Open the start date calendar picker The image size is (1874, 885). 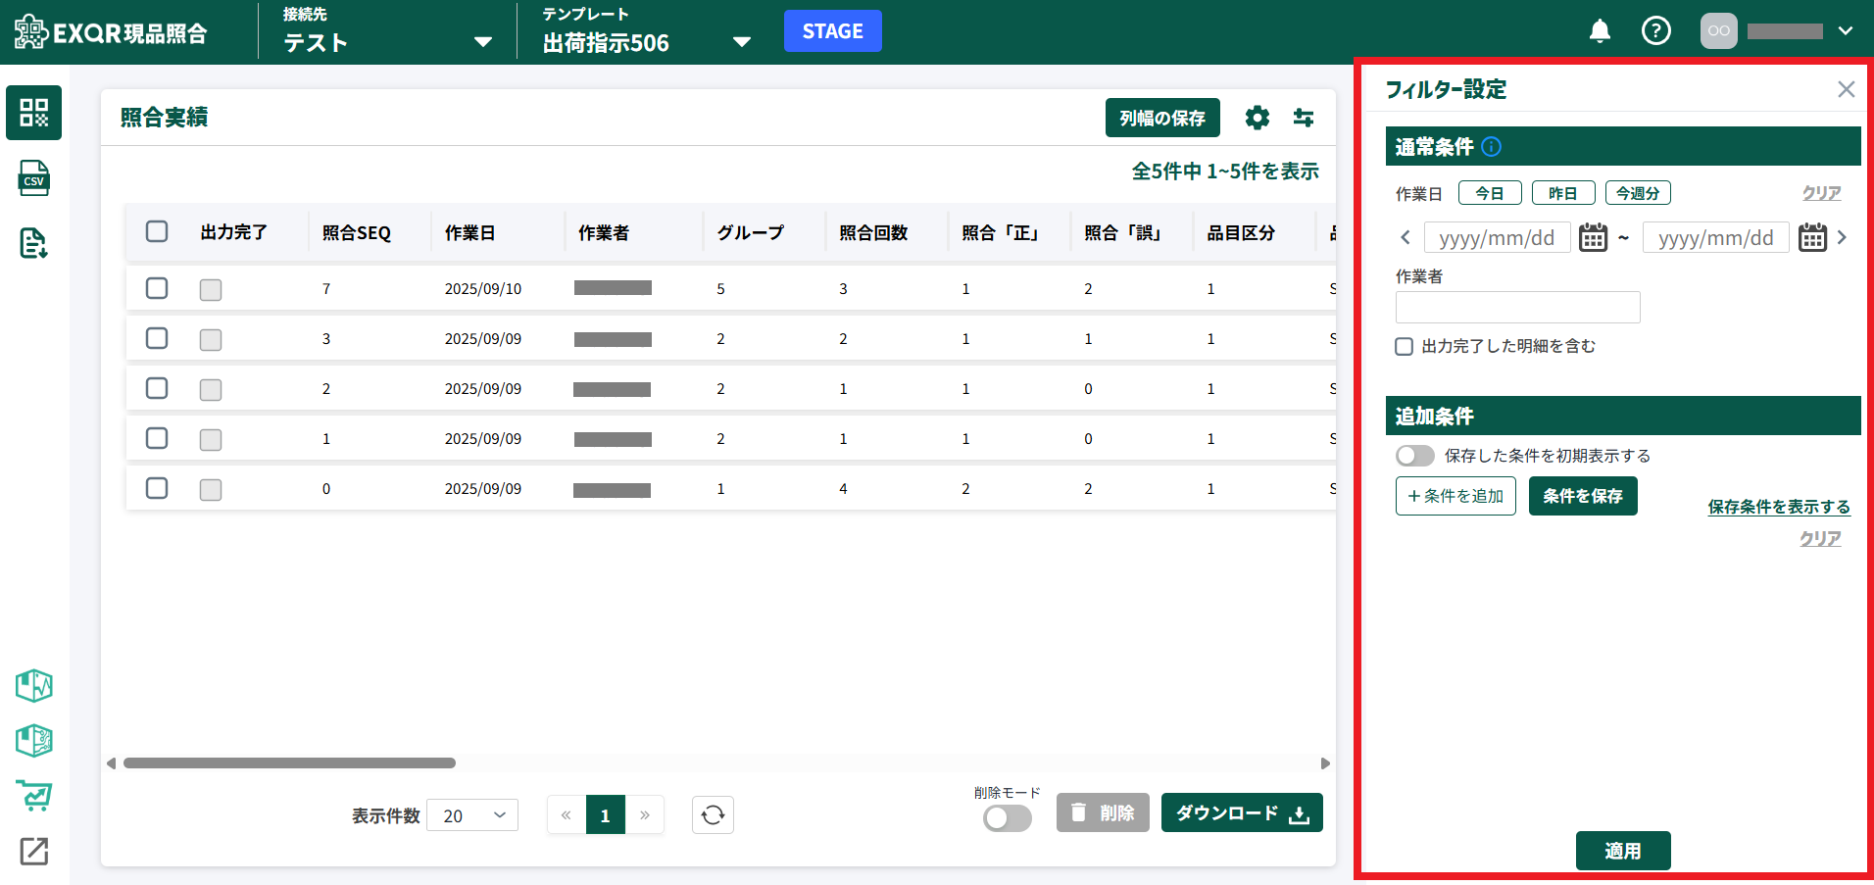pyautogui.click(x=1593, y=237)
